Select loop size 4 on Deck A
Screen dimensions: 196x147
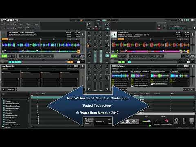click(42, 56)
